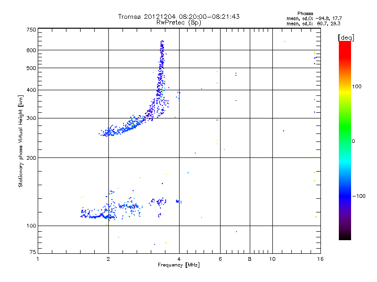
Task: Click the y-axis '75' tick label
Action: point(33,252)
